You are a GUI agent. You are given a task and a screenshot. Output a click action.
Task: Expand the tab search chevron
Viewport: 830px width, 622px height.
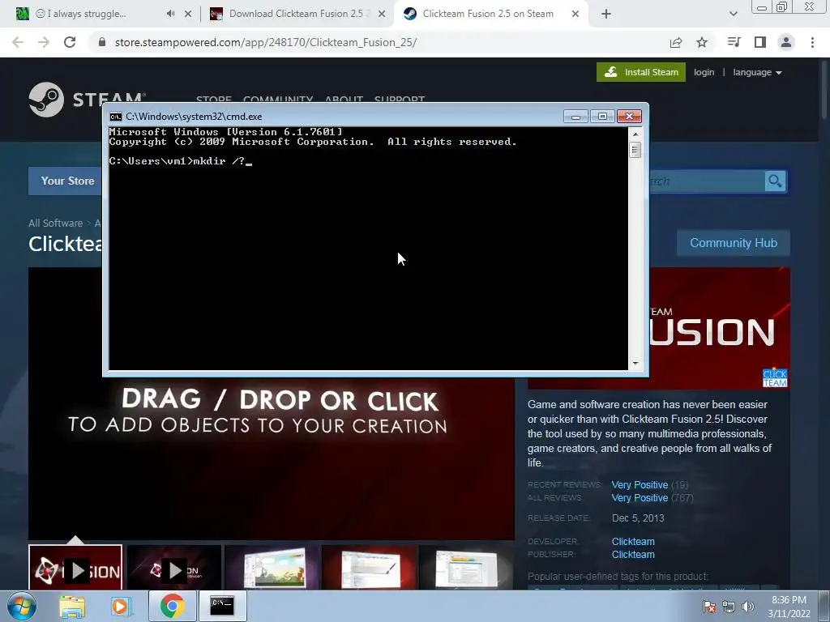tap(733, 14)
